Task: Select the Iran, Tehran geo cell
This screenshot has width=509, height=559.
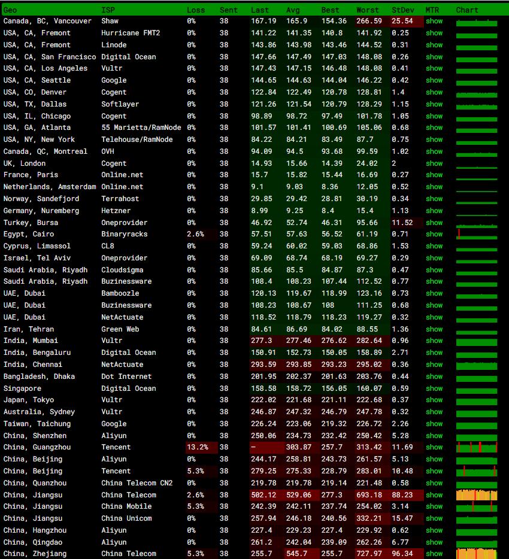Action: (x=29, y=329)
